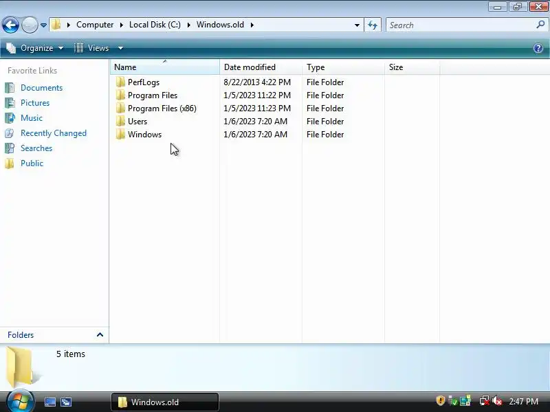Click the search magnifier icon
The height and width of the screenshot is (412, 550).
coord(540,25)
